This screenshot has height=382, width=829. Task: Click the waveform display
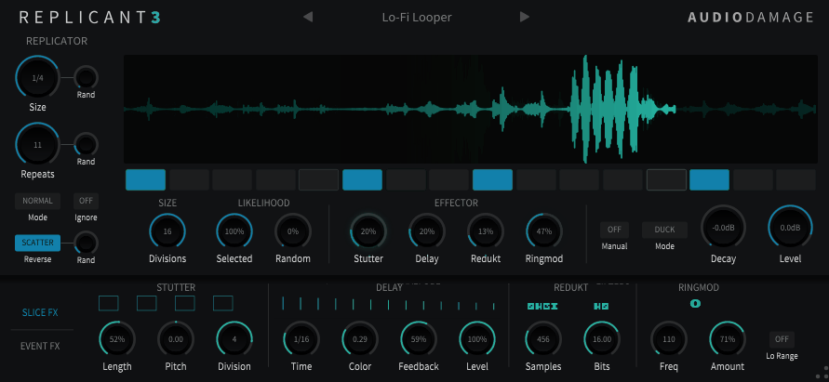471,109
